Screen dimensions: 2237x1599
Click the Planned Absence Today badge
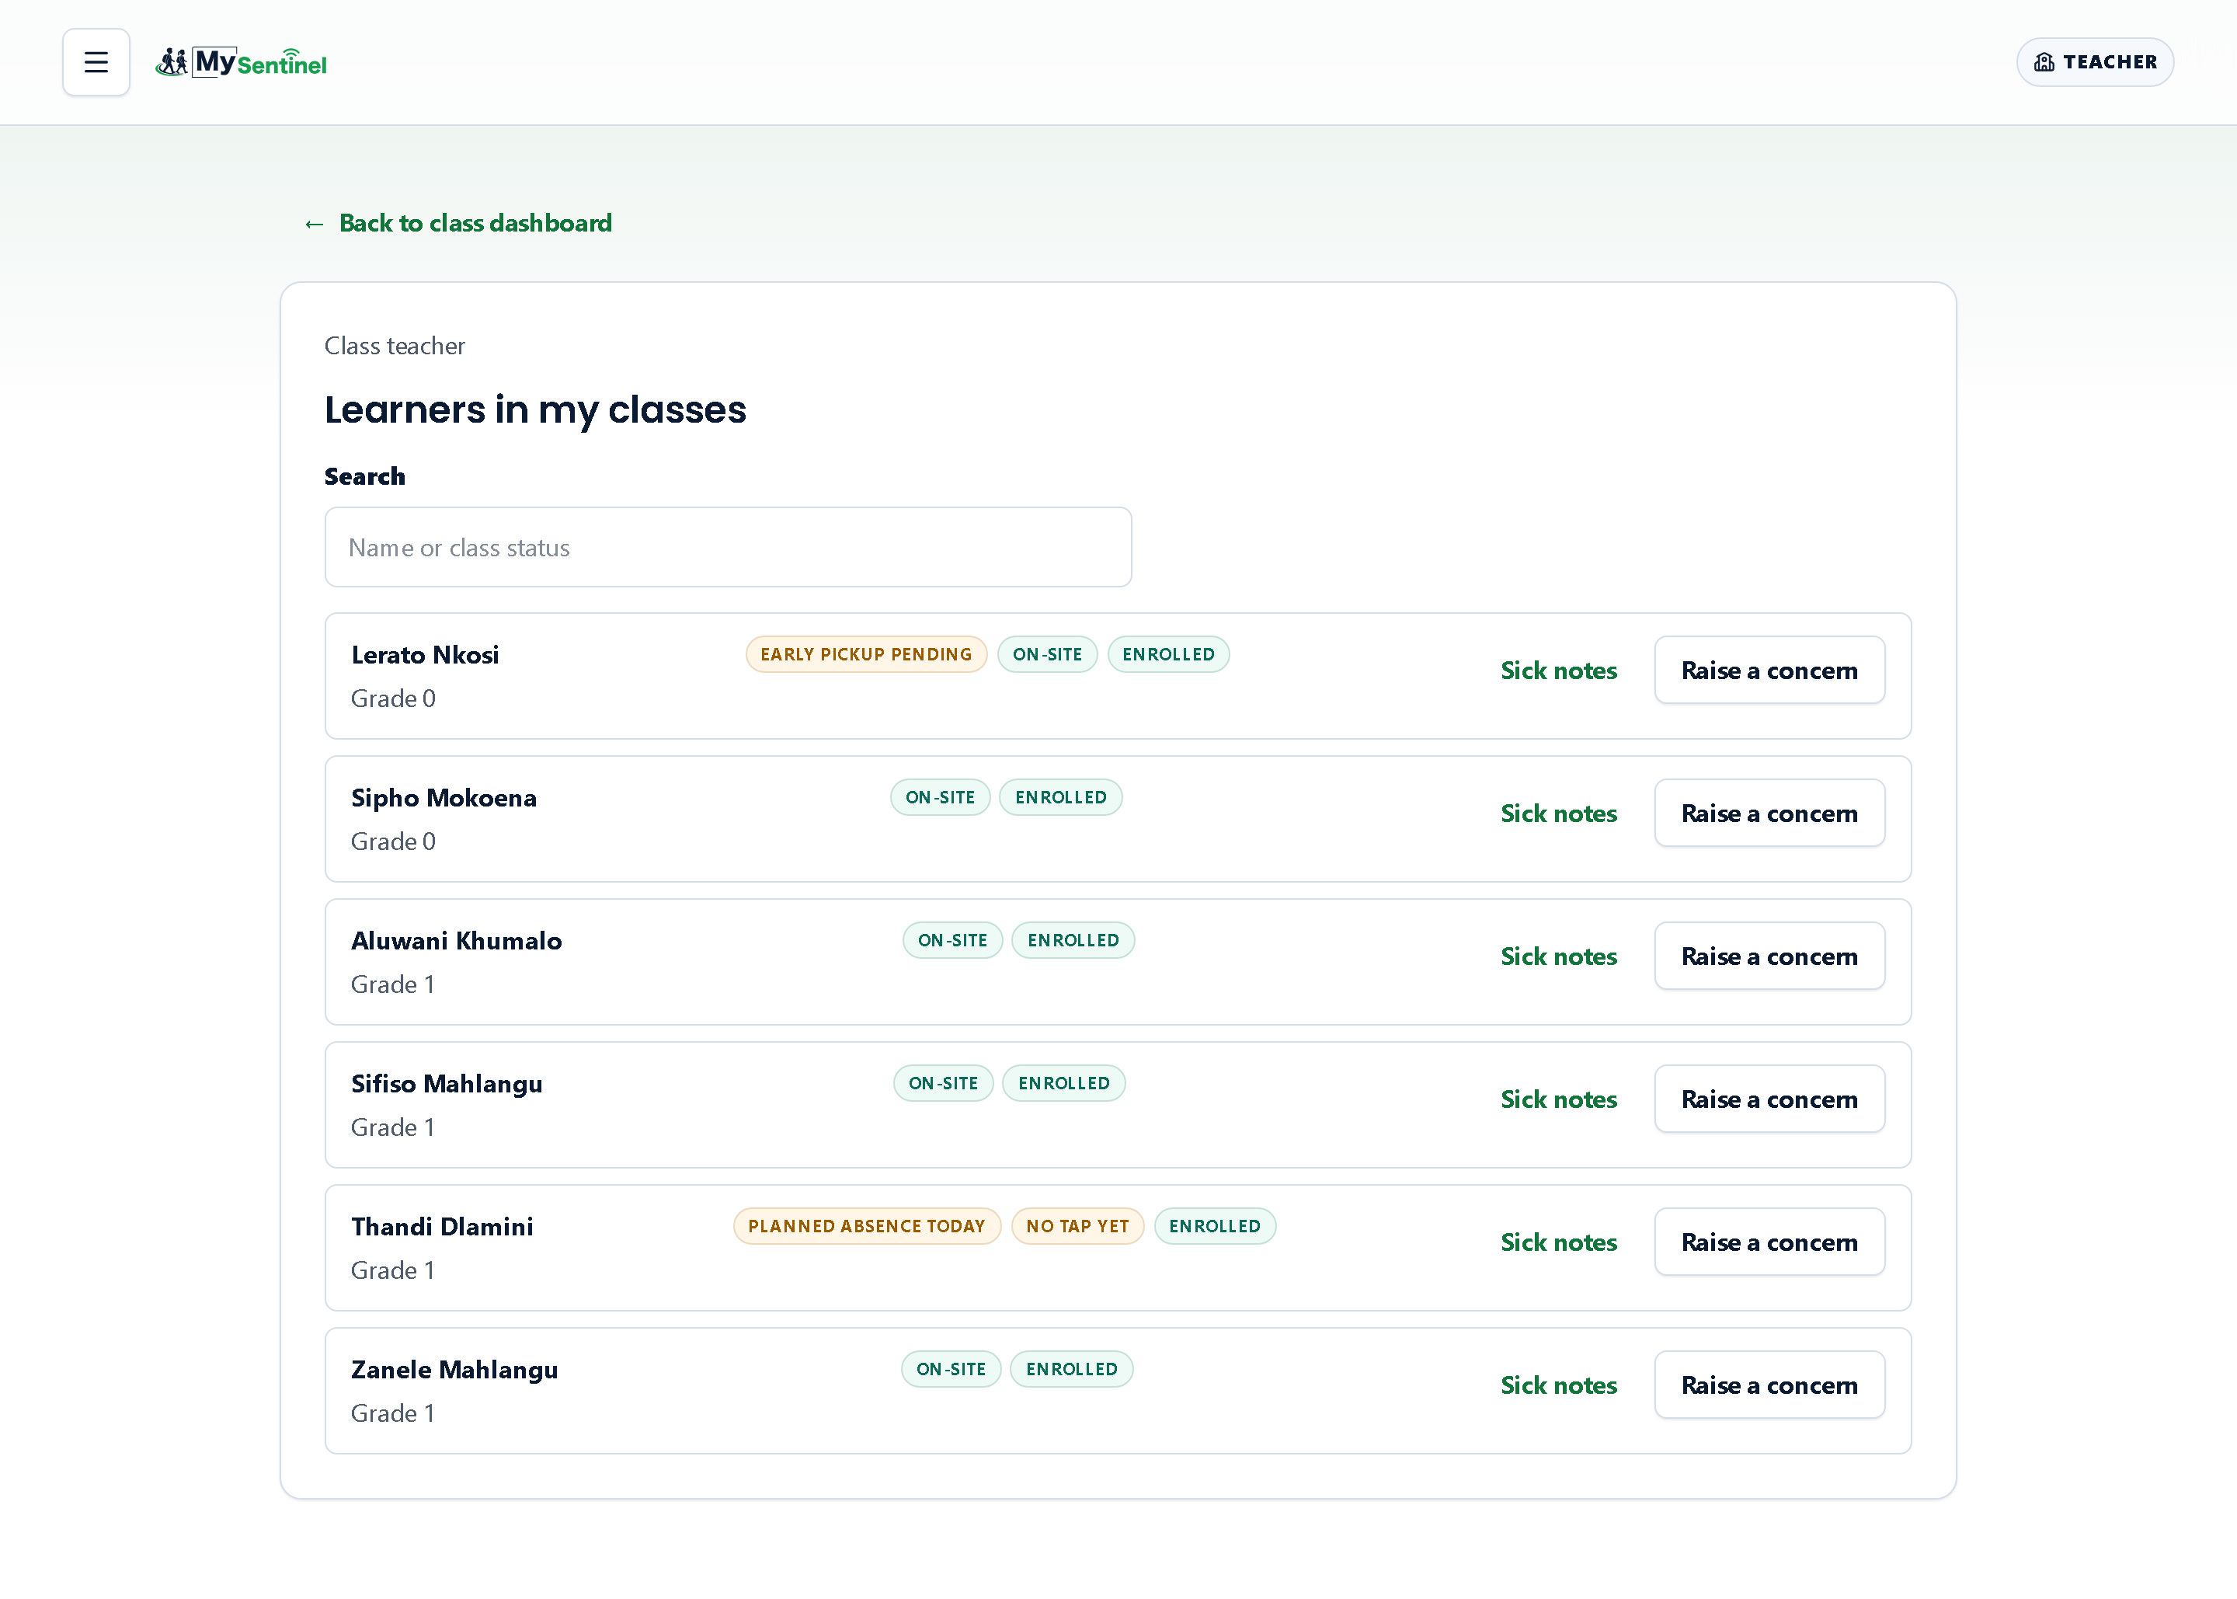[x=866, y=1227]
